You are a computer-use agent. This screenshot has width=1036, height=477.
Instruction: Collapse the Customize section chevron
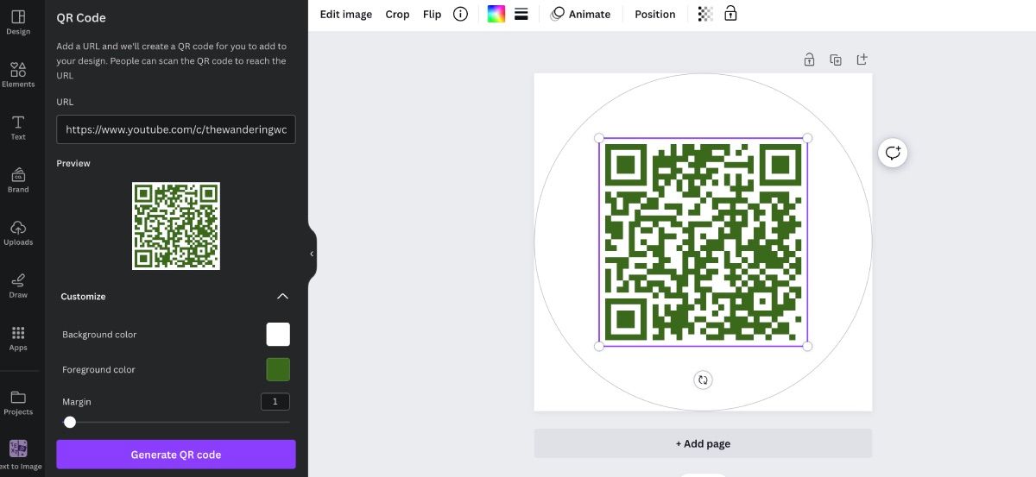click(x=282, y=296)
